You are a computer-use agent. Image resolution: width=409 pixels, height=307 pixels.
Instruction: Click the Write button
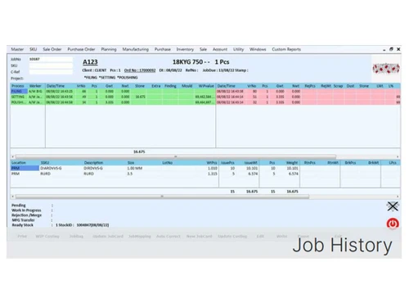281,237
